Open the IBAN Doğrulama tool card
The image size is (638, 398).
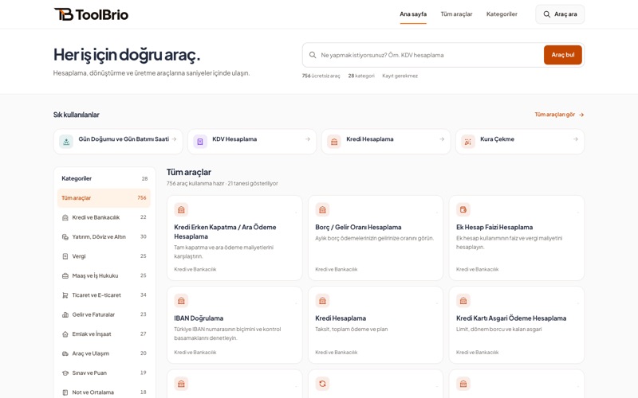234,325
